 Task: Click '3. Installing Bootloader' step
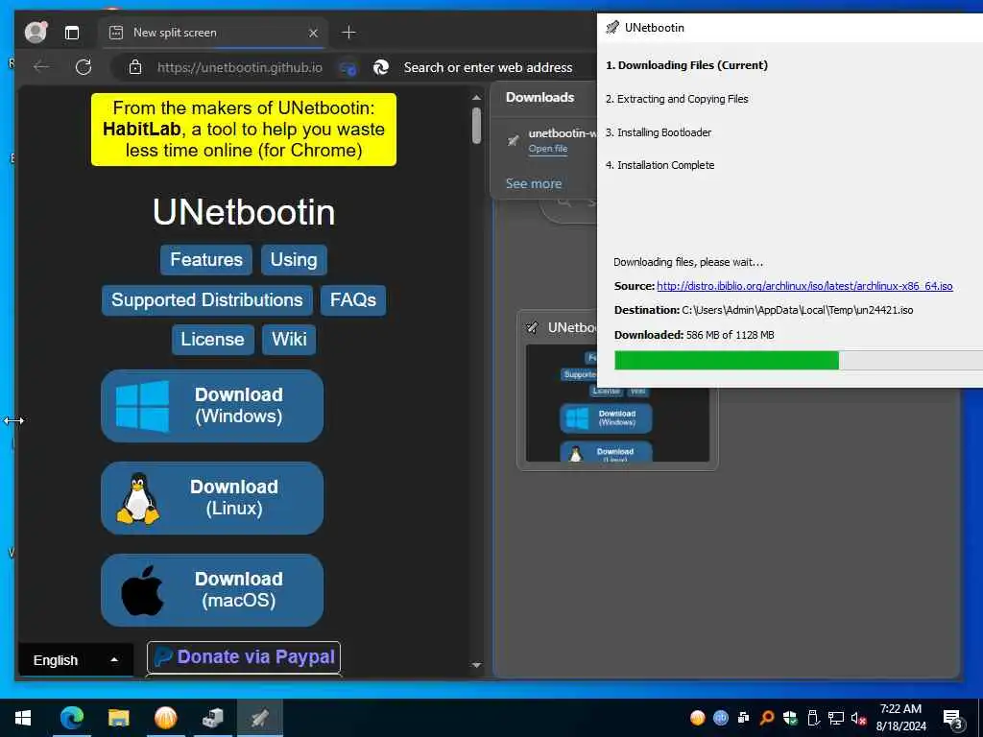click(x=659, y=132)
